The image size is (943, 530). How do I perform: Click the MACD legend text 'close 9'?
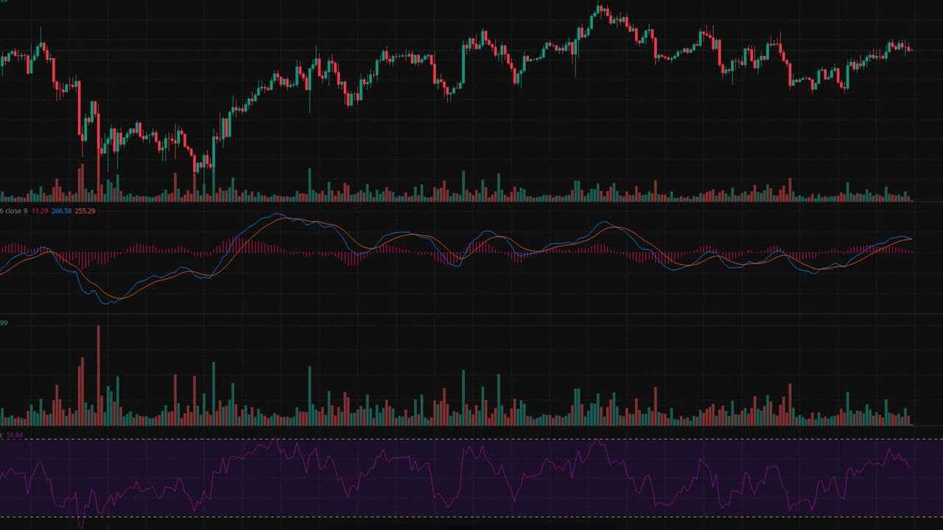click(16, 211)
